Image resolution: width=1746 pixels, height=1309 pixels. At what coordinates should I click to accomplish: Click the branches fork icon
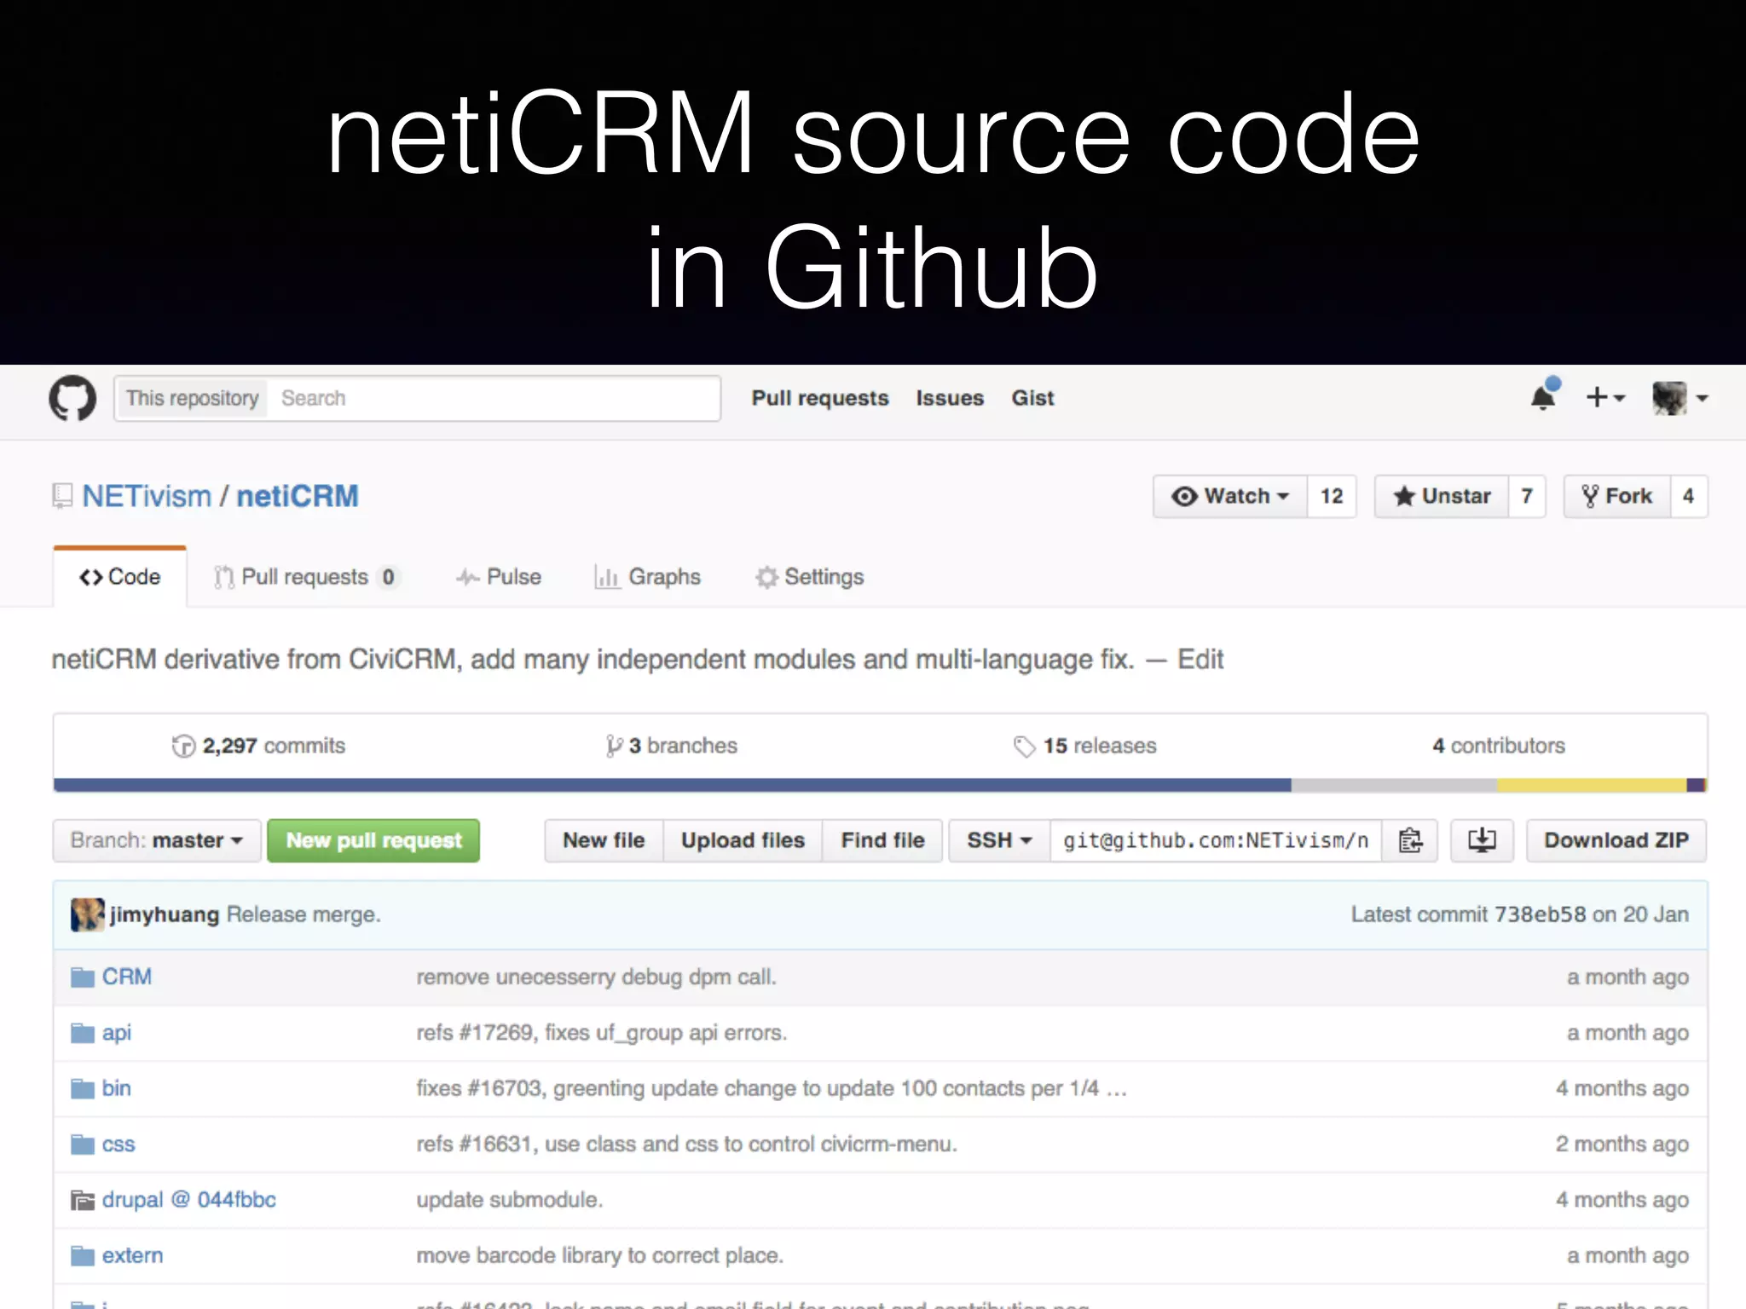[614, 747]
